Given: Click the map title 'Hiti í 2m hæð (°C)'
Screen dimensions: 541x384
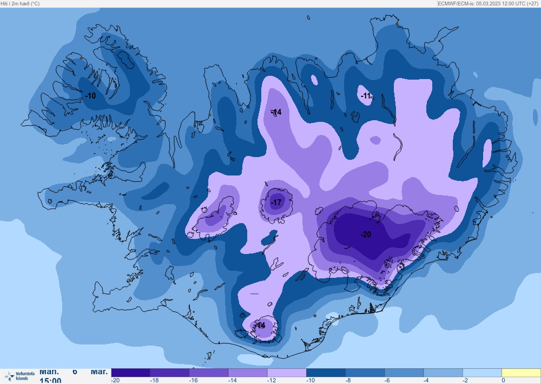Looking at the screenshot, I should pos(20,3).
